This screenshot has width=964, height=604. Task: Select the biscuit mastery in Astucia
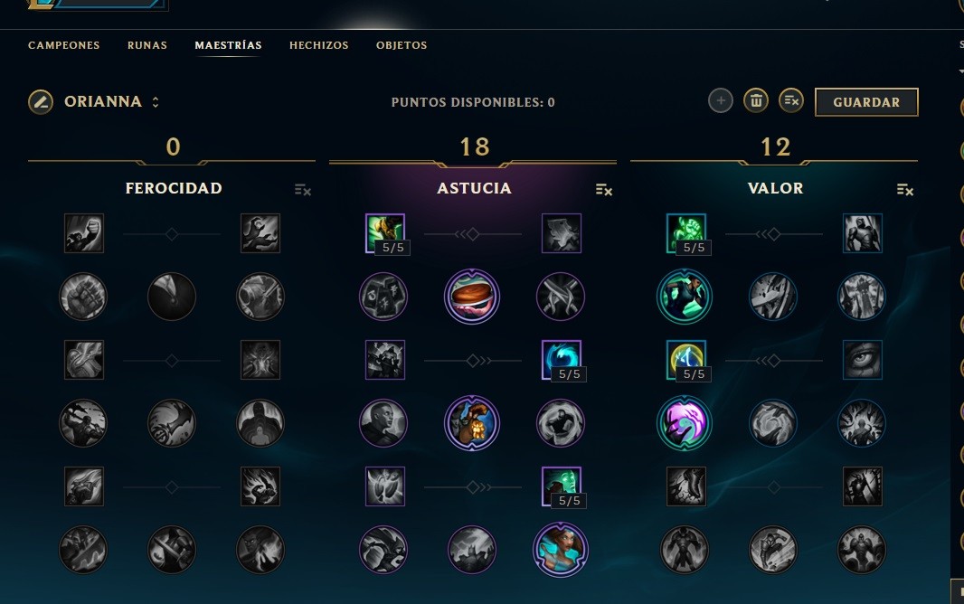click(471, 297)
